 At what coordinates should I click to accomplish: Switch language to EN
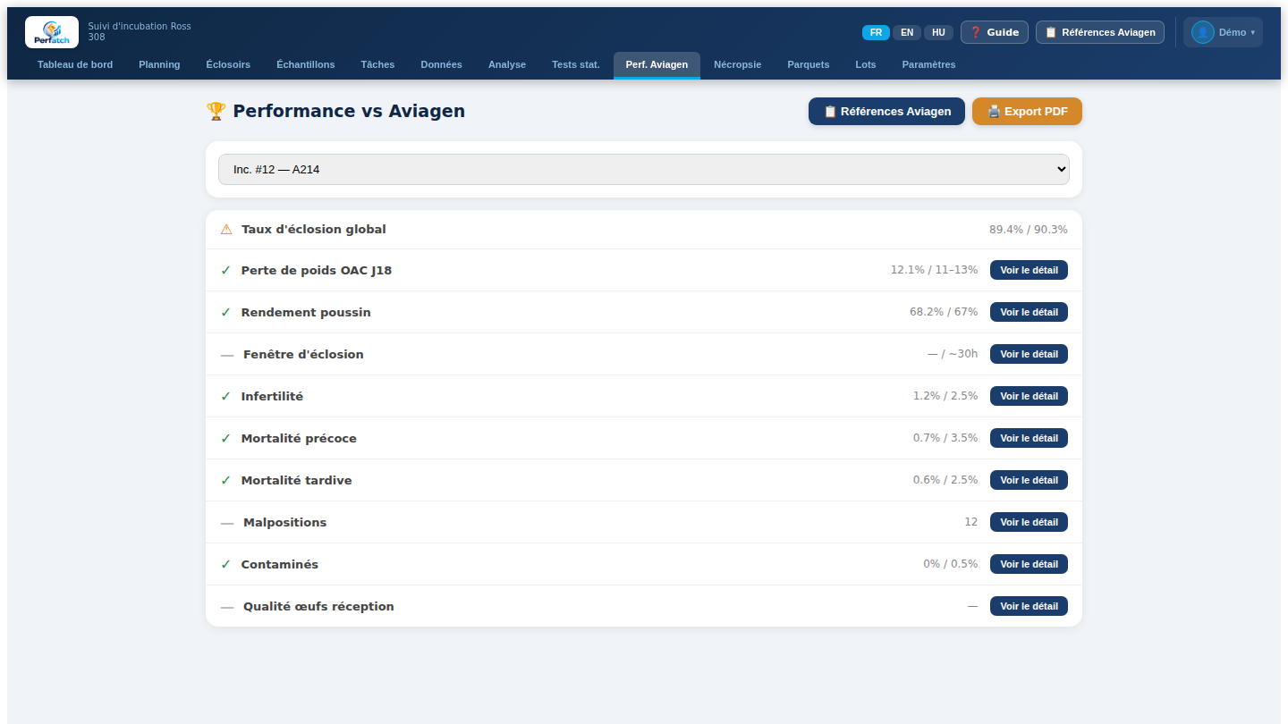point(907,32)
